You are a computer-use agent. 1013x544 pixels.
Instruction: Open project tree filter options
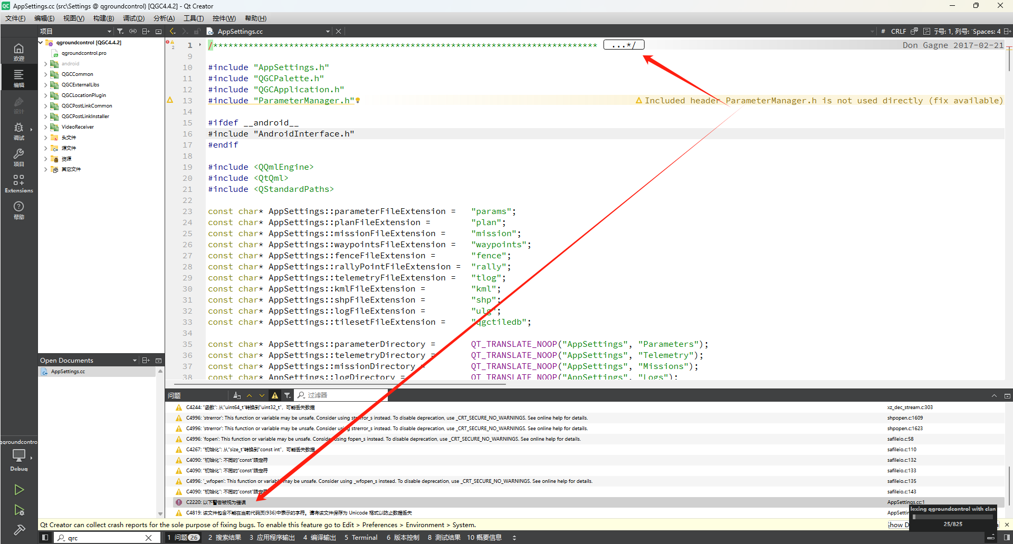(x=120, y=32)
